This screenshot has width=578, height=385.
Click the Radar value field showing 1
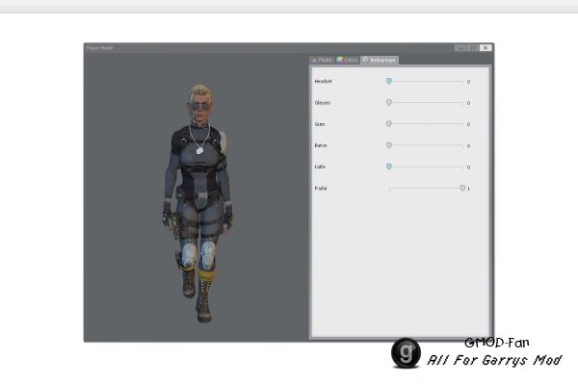coord(468,189)
